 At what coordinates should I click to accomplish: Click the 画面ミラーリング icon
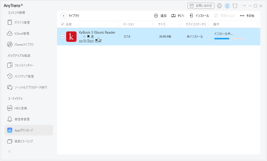click(x=10, y=141)
